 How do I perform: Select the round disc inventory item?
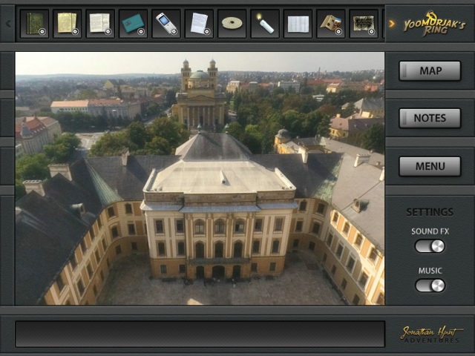pos(232,23)
